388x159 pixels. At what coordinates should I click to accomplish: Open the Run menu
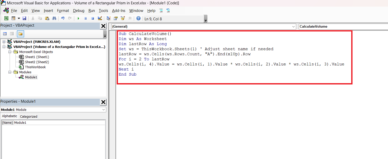(92, 11)
